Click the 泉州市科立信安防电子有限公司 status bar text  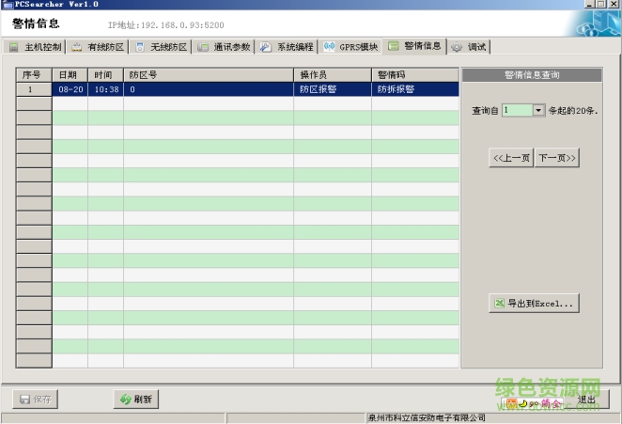click(427, 417)
